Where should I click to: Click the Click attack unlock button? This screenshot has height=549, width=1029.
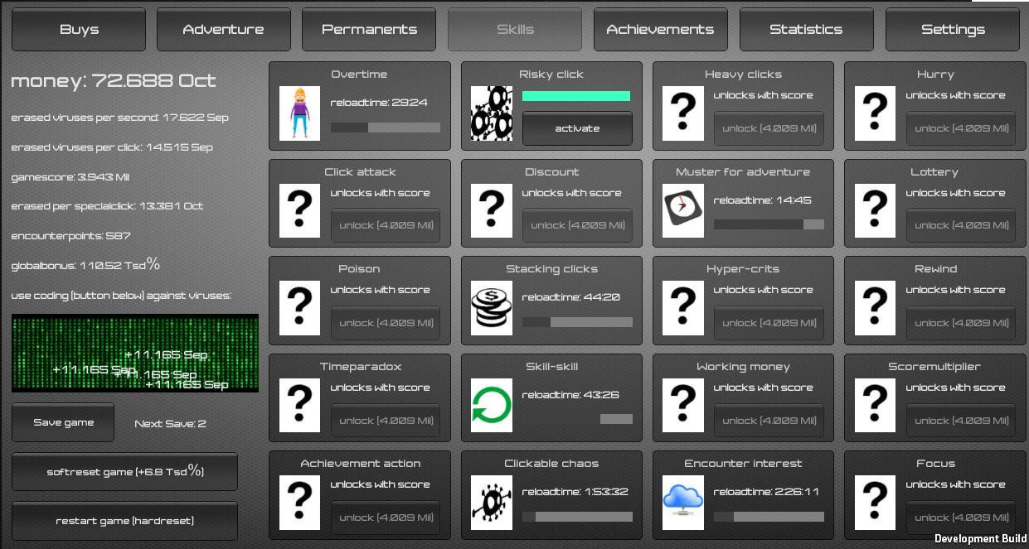point(386,225)
